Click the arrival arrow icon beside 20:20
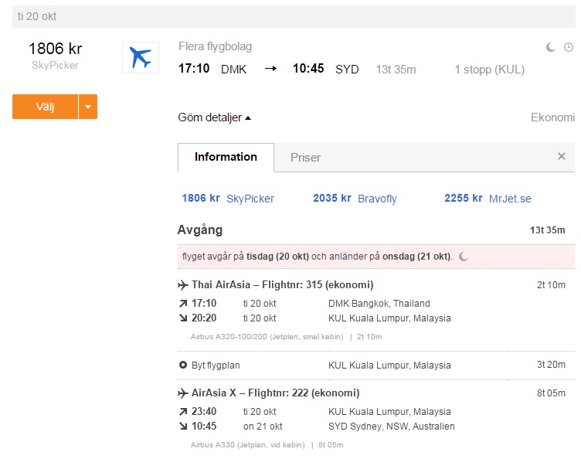581x459 pixels. [183, 318]
